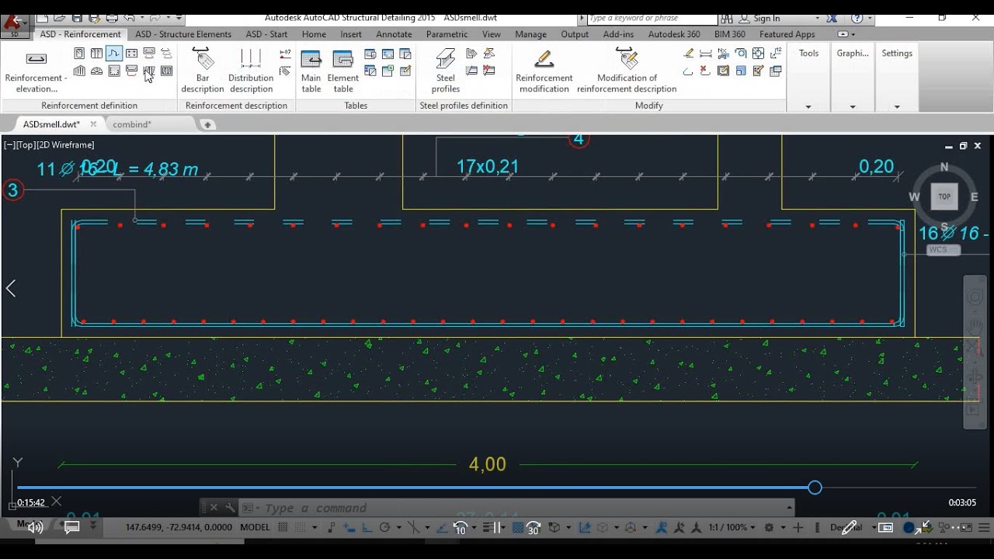Click the highlighted bar shape icon in Reinforcement definition

point(114,54)
